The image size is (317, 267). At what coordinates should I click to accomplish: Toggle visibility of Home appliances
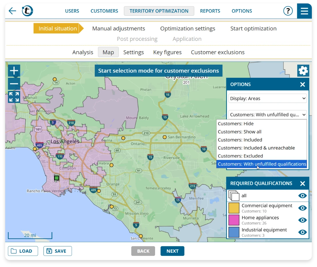coord(302,220)
